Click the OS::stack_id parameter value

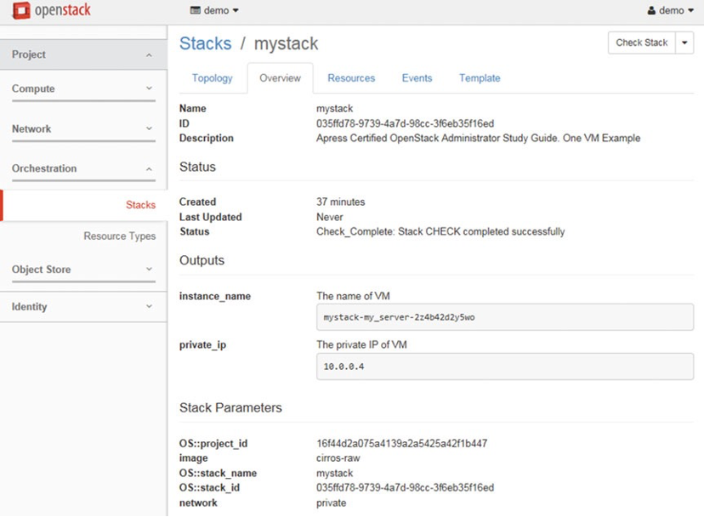405,488
